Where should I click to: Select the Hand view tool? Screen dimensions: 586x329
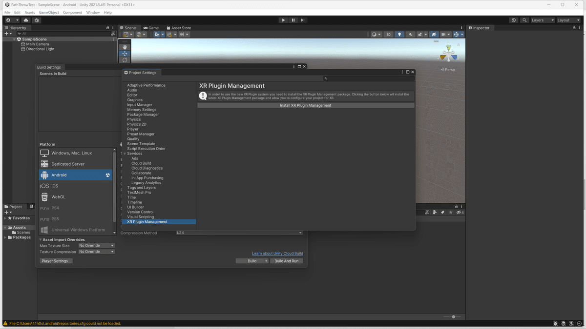coord(125,47)
